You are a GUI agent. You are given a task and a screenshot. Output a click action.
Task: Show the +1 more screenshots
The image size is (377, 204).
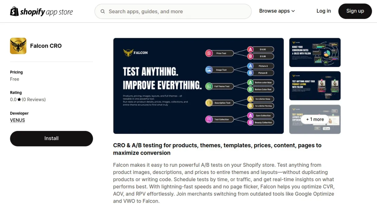pos(315,119)
